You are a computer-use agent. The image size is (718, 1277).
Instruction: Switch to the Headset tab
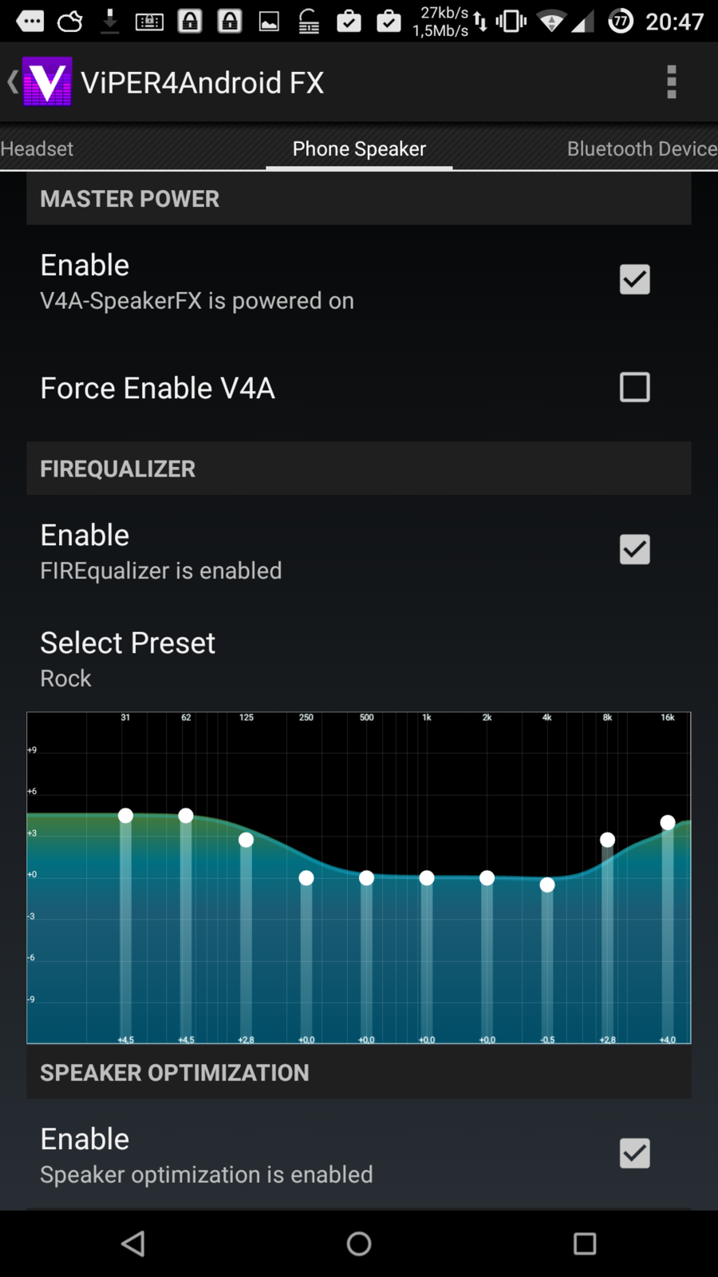pyautogui.click(x=37, y=149)
